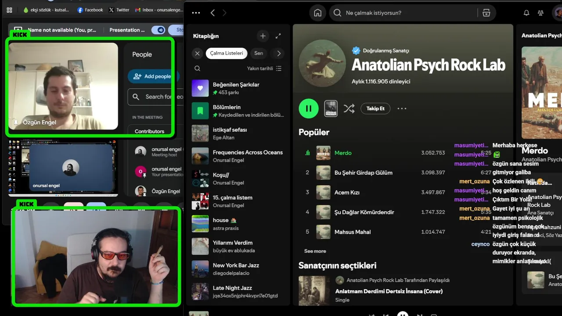
Task: Open the New York Bar Jazz playlist
Action: pyautogui.click(x=238, y=269)
